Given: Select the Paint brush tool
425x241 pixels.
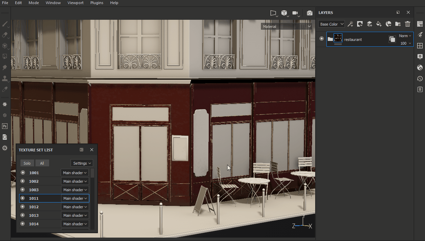Looking at the screenshot, I should (x=5, y=24).
